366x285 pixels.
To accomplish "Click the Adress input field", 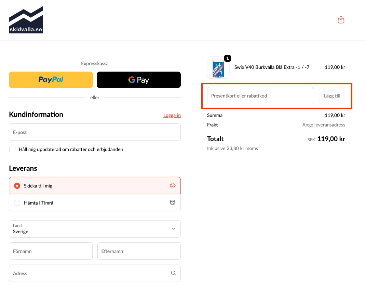I will 89,273.
